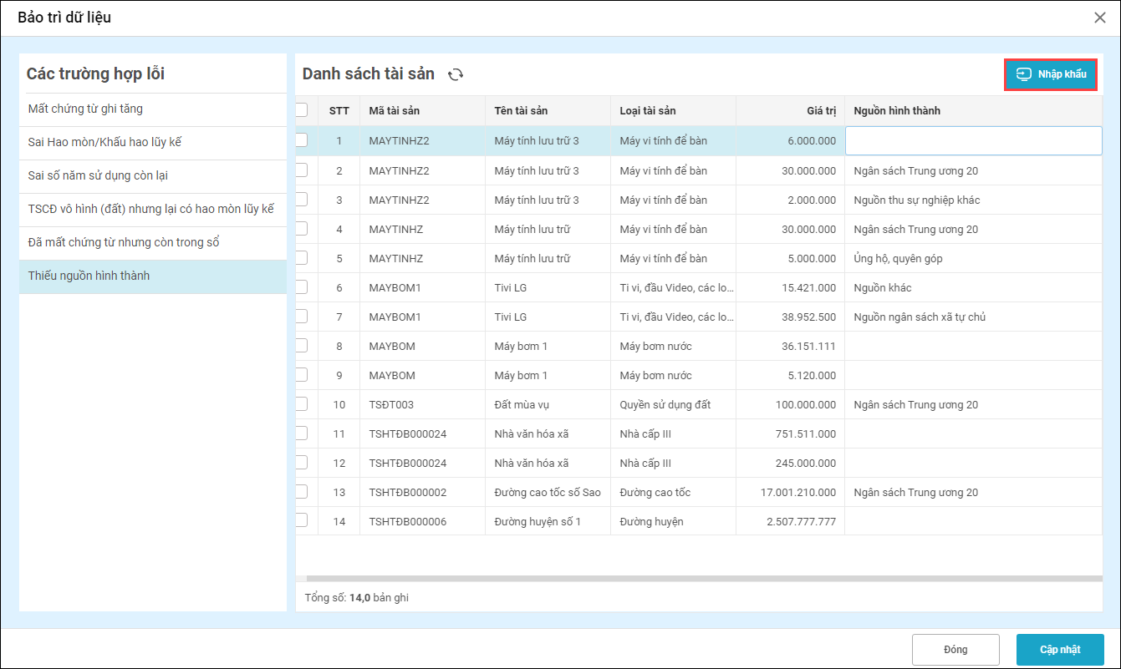Viewport: 1121px width, 669px height.
Task: Toggle the select-all checkbox in table header
Action: point(302,110)
